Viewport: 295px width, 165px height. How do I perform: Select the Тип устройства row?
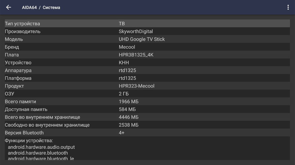pyautogui.click(x=147, y=24)
